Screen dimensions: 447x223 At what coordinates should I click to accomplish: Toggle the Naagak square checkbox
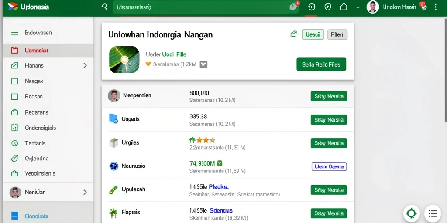pos(14,81)
